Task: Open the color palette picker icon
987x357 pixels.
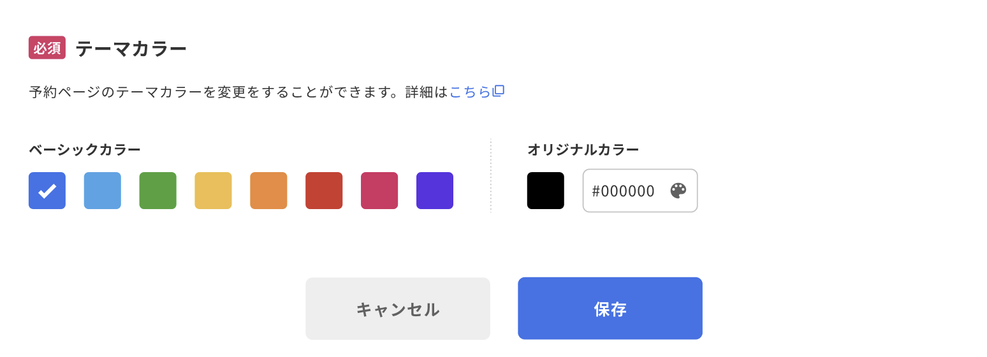Action: 678,191
